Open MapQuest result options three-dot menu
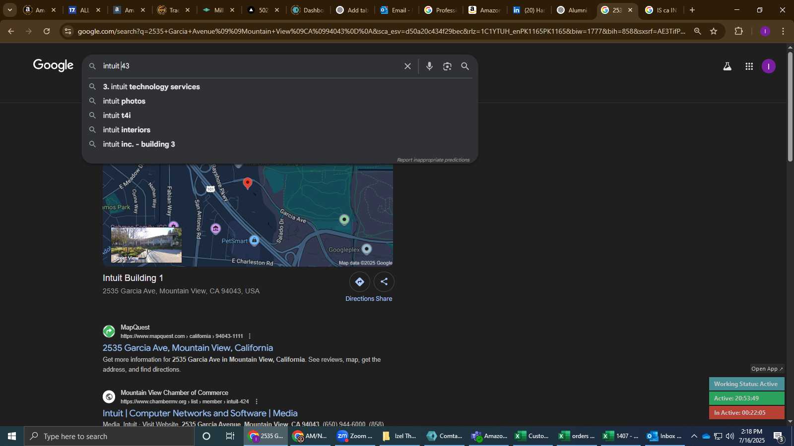 pos(250,336)
